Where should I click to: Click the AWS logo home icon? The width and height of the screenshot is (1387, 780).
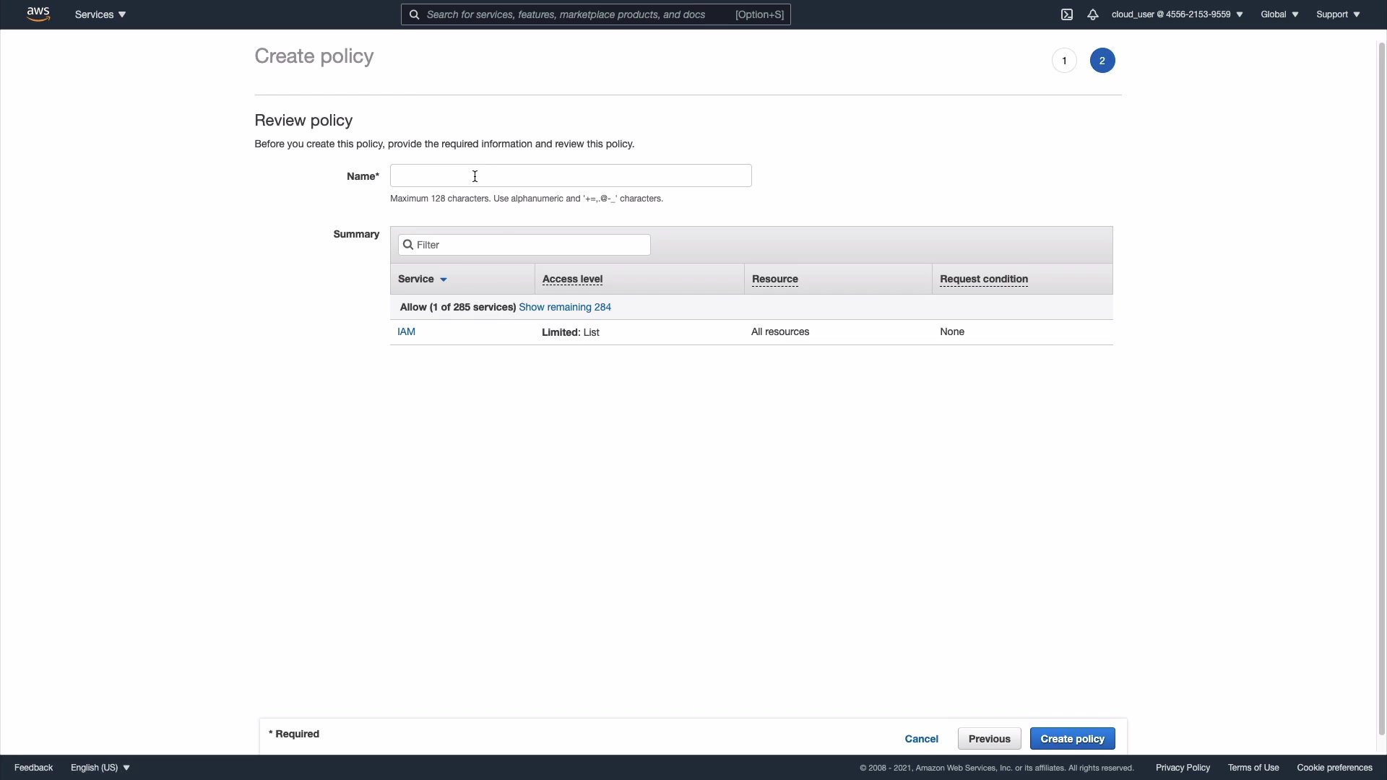38,14
